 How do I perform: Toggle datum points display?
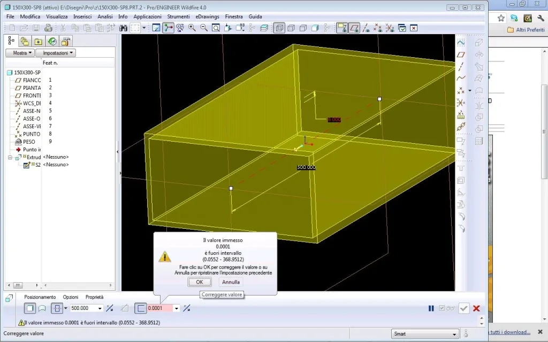(x=378, y=28)
